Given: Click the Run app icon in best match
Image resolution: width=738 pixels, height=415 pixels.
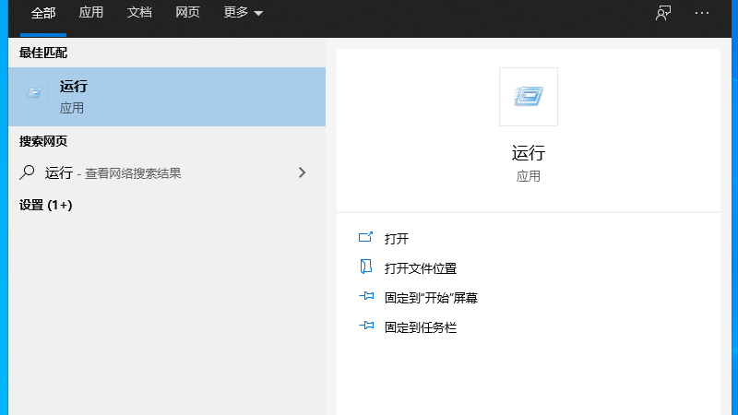Looking at the screenshot, I should (34, 92).
